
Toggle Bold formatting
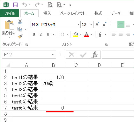[34, 34]
